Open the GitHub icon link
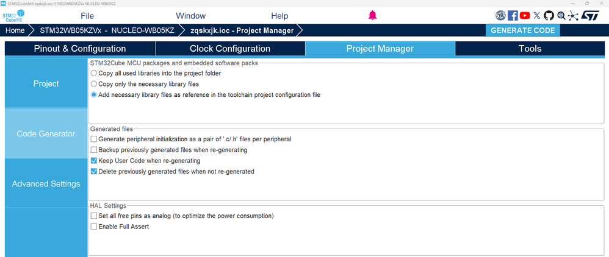The width and height of the screenshot is (609, 257). pyautogui.click(x=549, y=16)
